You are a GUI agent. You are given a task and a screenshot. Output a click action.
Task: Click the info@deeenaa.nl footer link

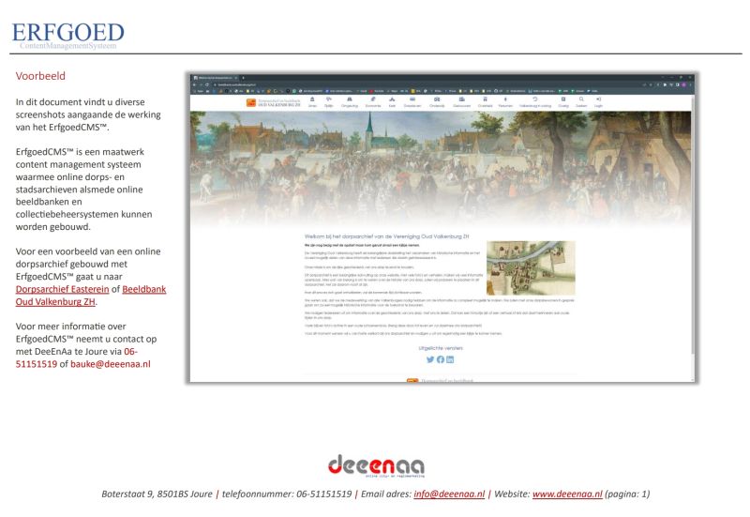click(449, 494)
